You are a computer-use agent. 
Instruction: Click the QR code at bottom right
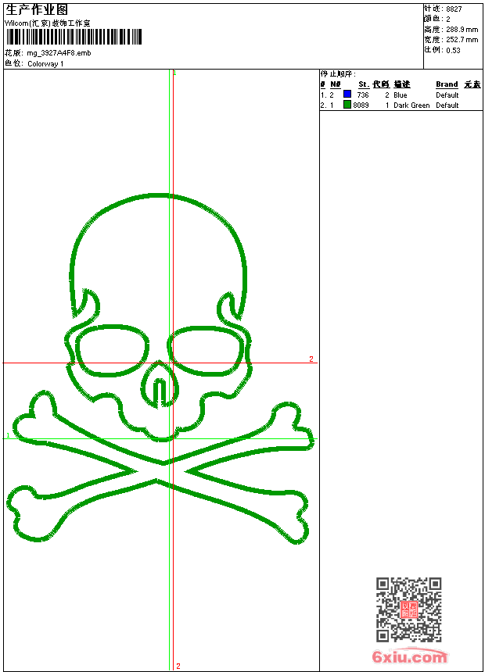point(408,609)
